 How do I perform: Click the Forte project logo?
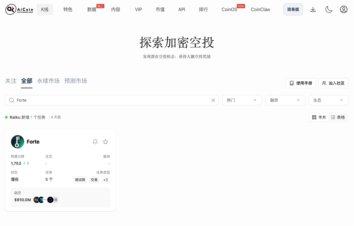18,142
